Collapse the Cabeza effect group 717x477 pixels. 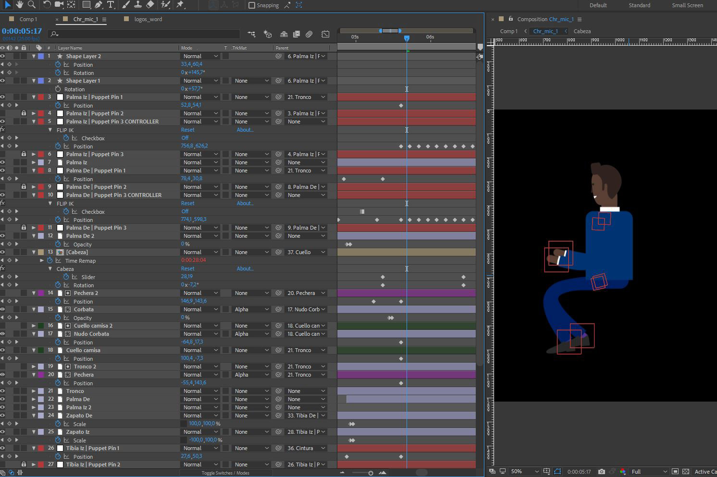(x=50, y=269)
